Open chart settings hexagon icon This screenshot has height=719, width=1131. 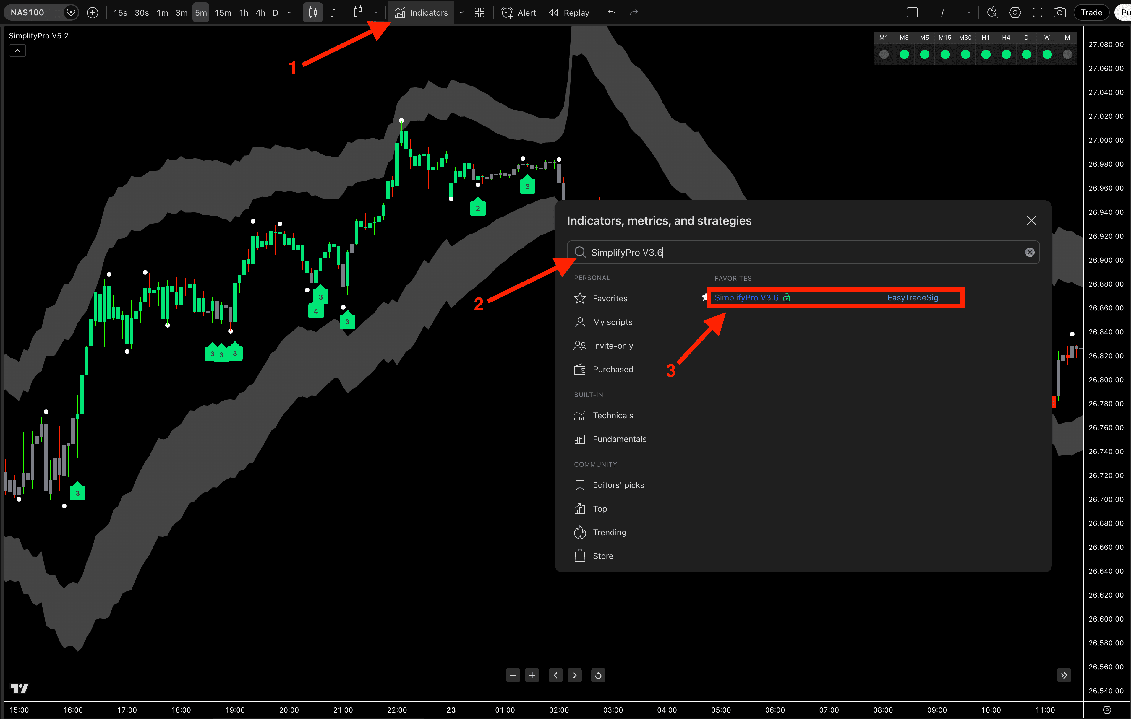(x=1015, y=13)
